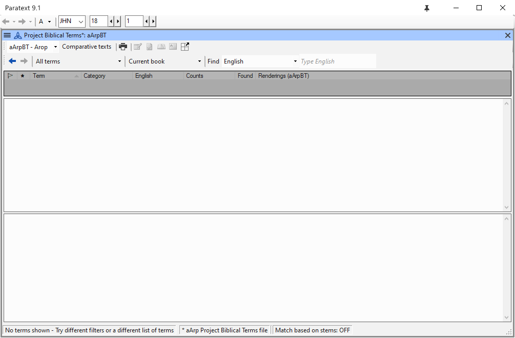Sort by the star column header
This screenshot has height=338, width=515.
tap(23, 76)
